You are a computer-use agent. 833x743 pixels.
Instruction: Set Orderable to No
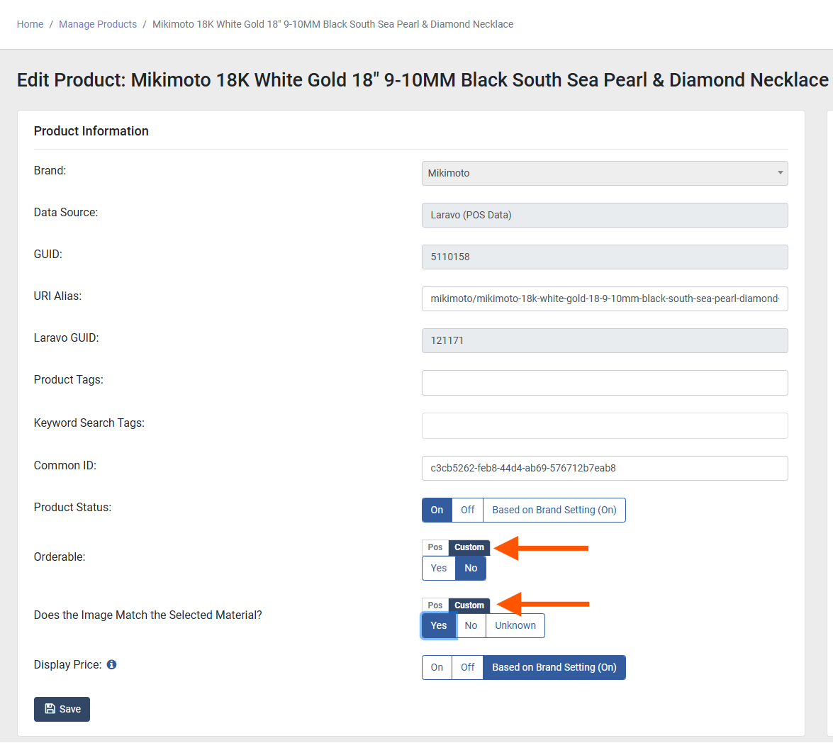pos(471,568)
